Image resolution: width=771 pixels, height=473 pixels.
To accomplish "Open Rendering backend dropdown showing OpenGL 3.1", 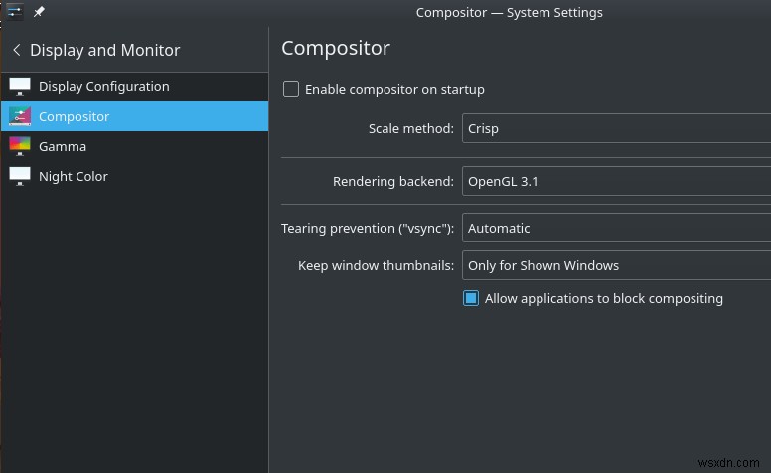I will tap(617, 181).
